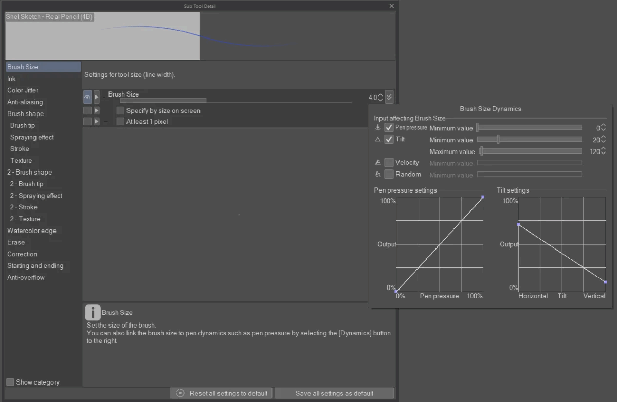617x402 pixels.
Task: Click the Pen pressure arrow icon
Action: [x=378, y=127]
